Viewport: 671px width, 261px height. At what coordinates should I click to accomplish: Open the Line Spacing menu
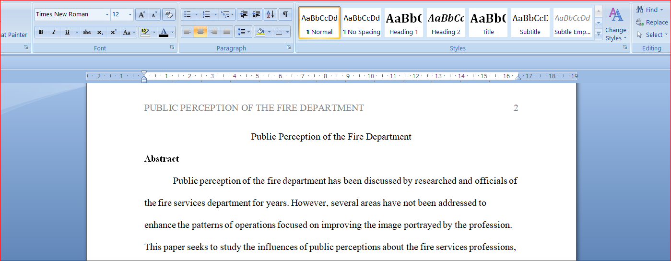(x=244, y=32)
